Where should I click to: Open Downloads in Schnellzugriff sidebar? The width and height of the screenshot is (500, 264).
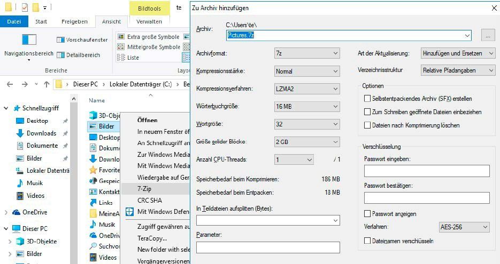coord(41,133)
